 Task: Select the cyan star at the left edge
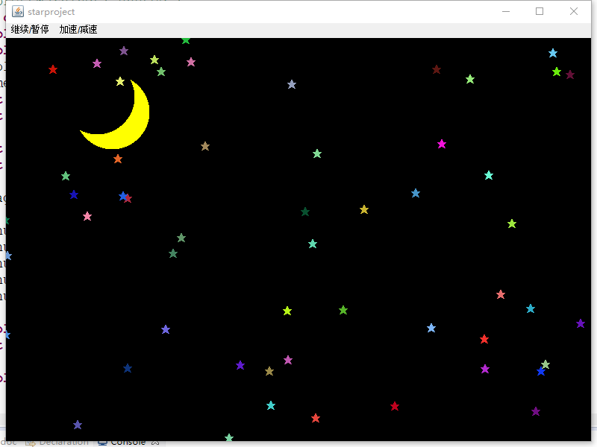[7, 256]
